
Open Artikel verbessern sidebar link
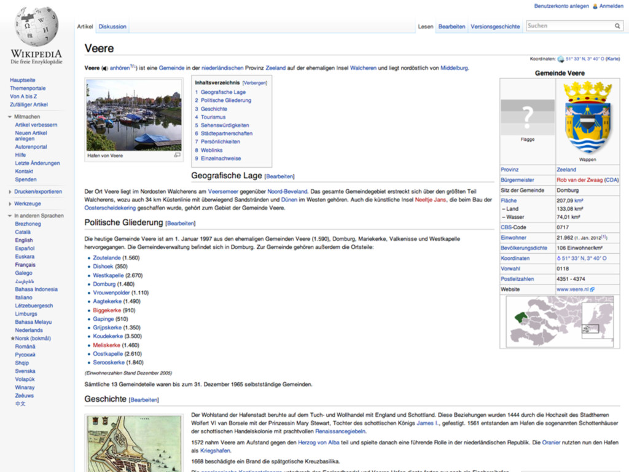[36, 125]
